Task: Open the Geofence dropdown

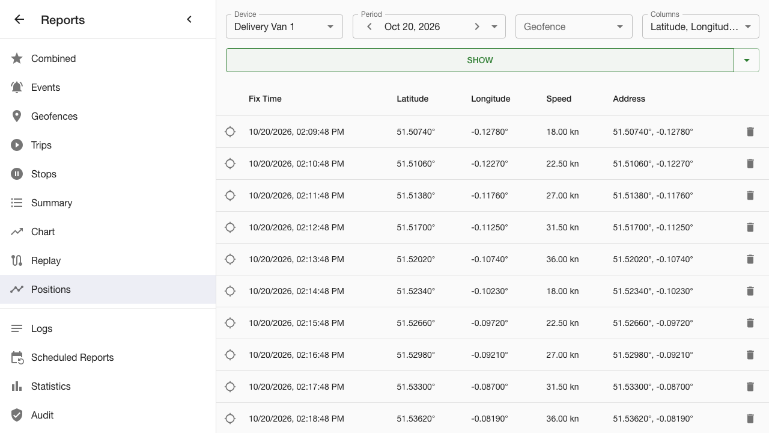Action: pos(574,26)
